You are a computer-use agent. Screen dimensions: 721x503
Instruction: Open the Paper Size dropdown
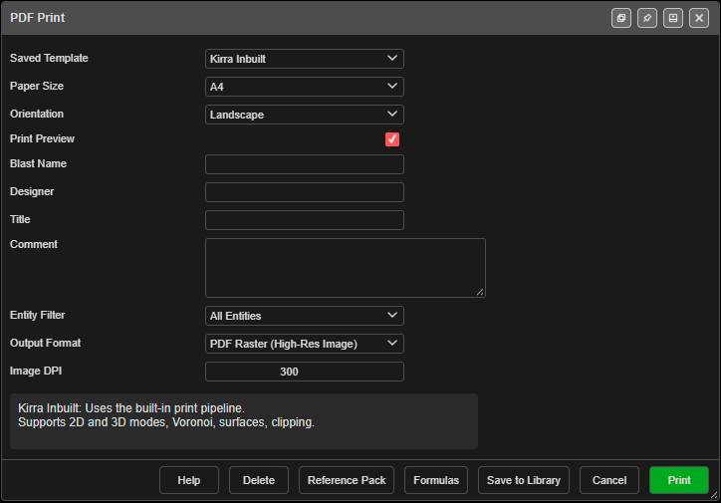pyautogui.click(x=305, y=87)
